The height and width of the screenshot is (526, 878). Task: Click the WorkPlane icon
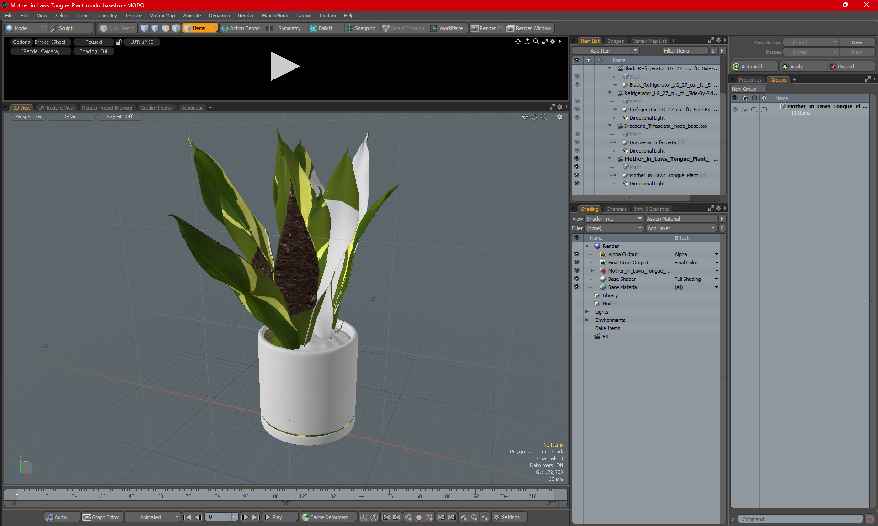pos(434,28)
